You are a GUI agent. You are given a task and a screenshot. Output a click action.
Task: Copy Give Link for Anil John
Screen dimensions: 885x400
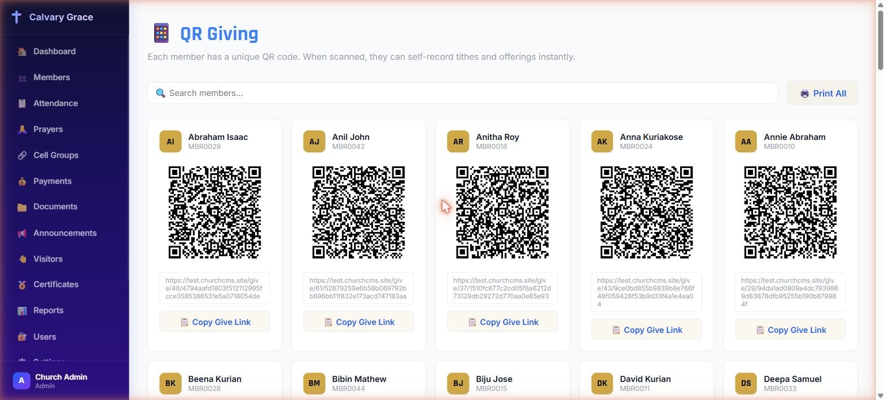(358, 322)
